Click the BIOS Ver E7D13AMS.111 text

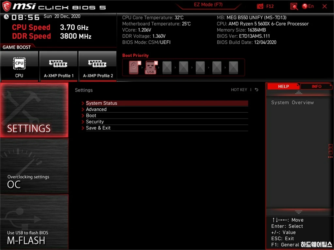tap(243, 36)
